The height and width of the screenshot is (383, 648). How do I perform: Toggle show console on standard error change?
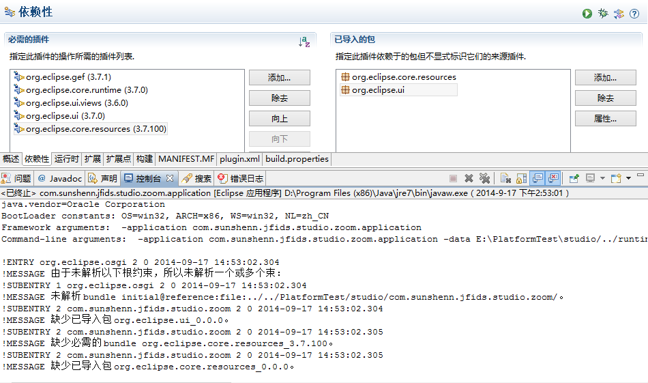point(553,178)
